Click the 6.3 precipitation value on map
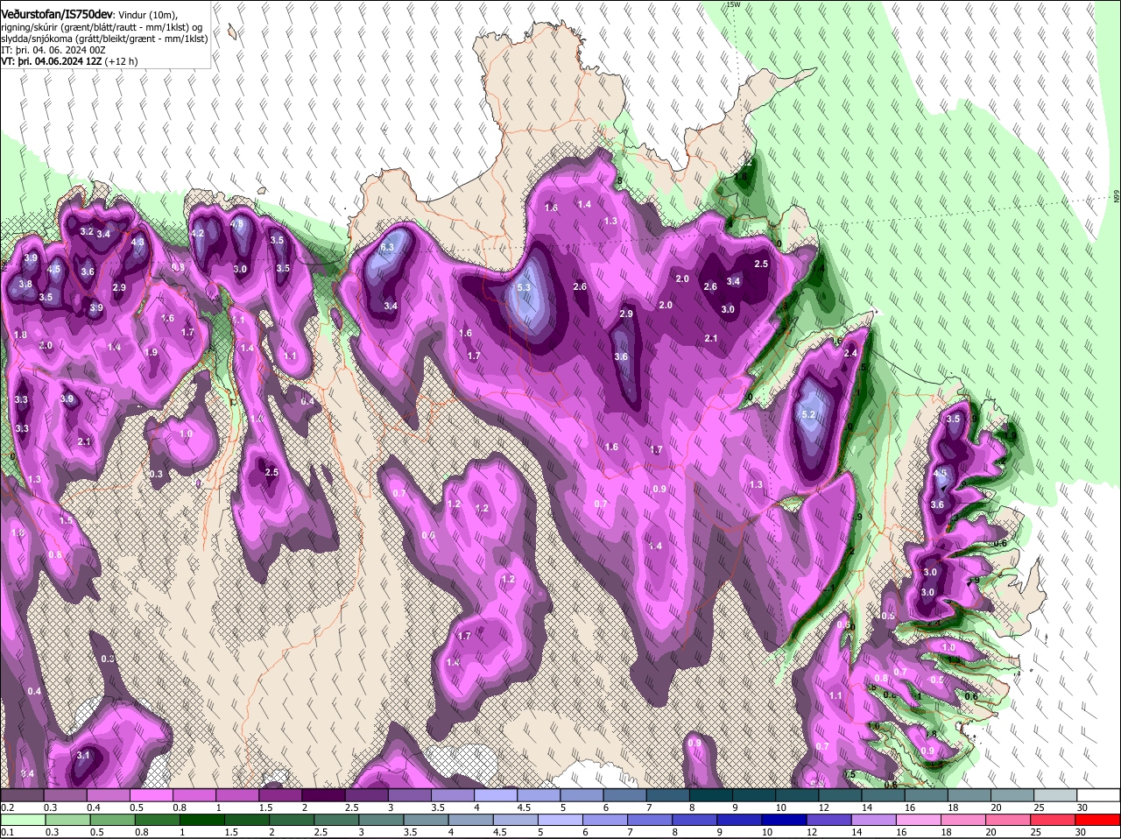Screen dimensions: 1121x839 (388, 249)
